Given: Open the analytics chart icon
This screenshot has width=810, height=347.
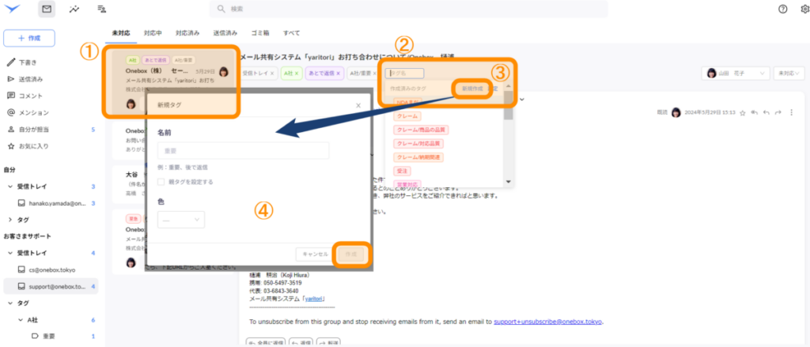Looking at the screenshot, I should pos(74,9).
